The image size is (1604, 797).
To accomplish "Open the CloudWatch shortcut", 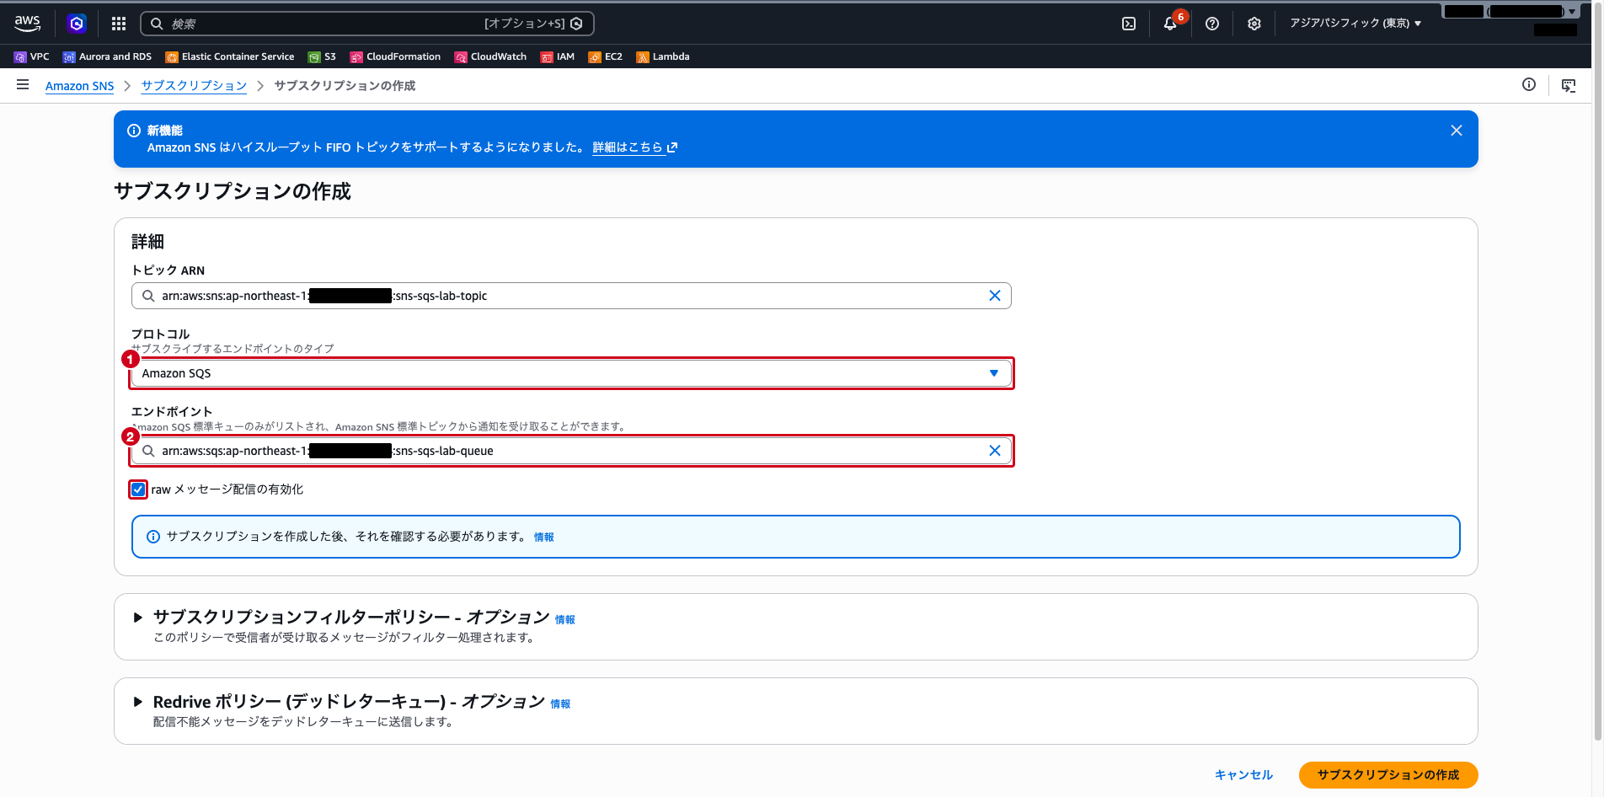I will (490, 56).
